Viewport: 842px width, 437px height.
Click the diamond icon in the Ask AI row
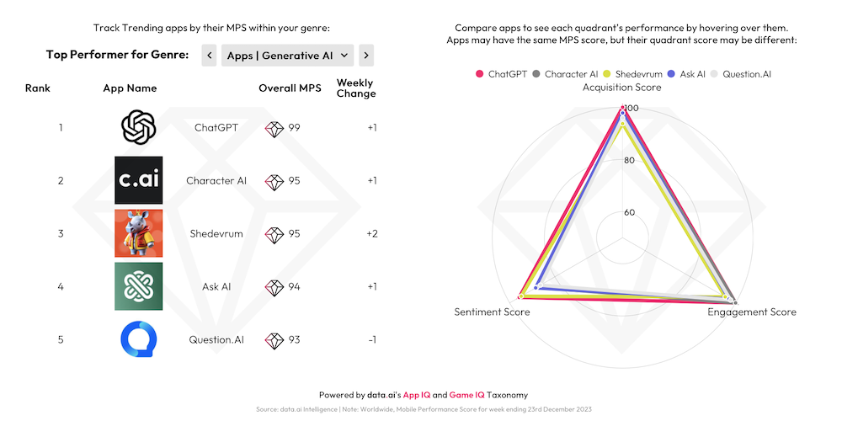coord(274,287)
